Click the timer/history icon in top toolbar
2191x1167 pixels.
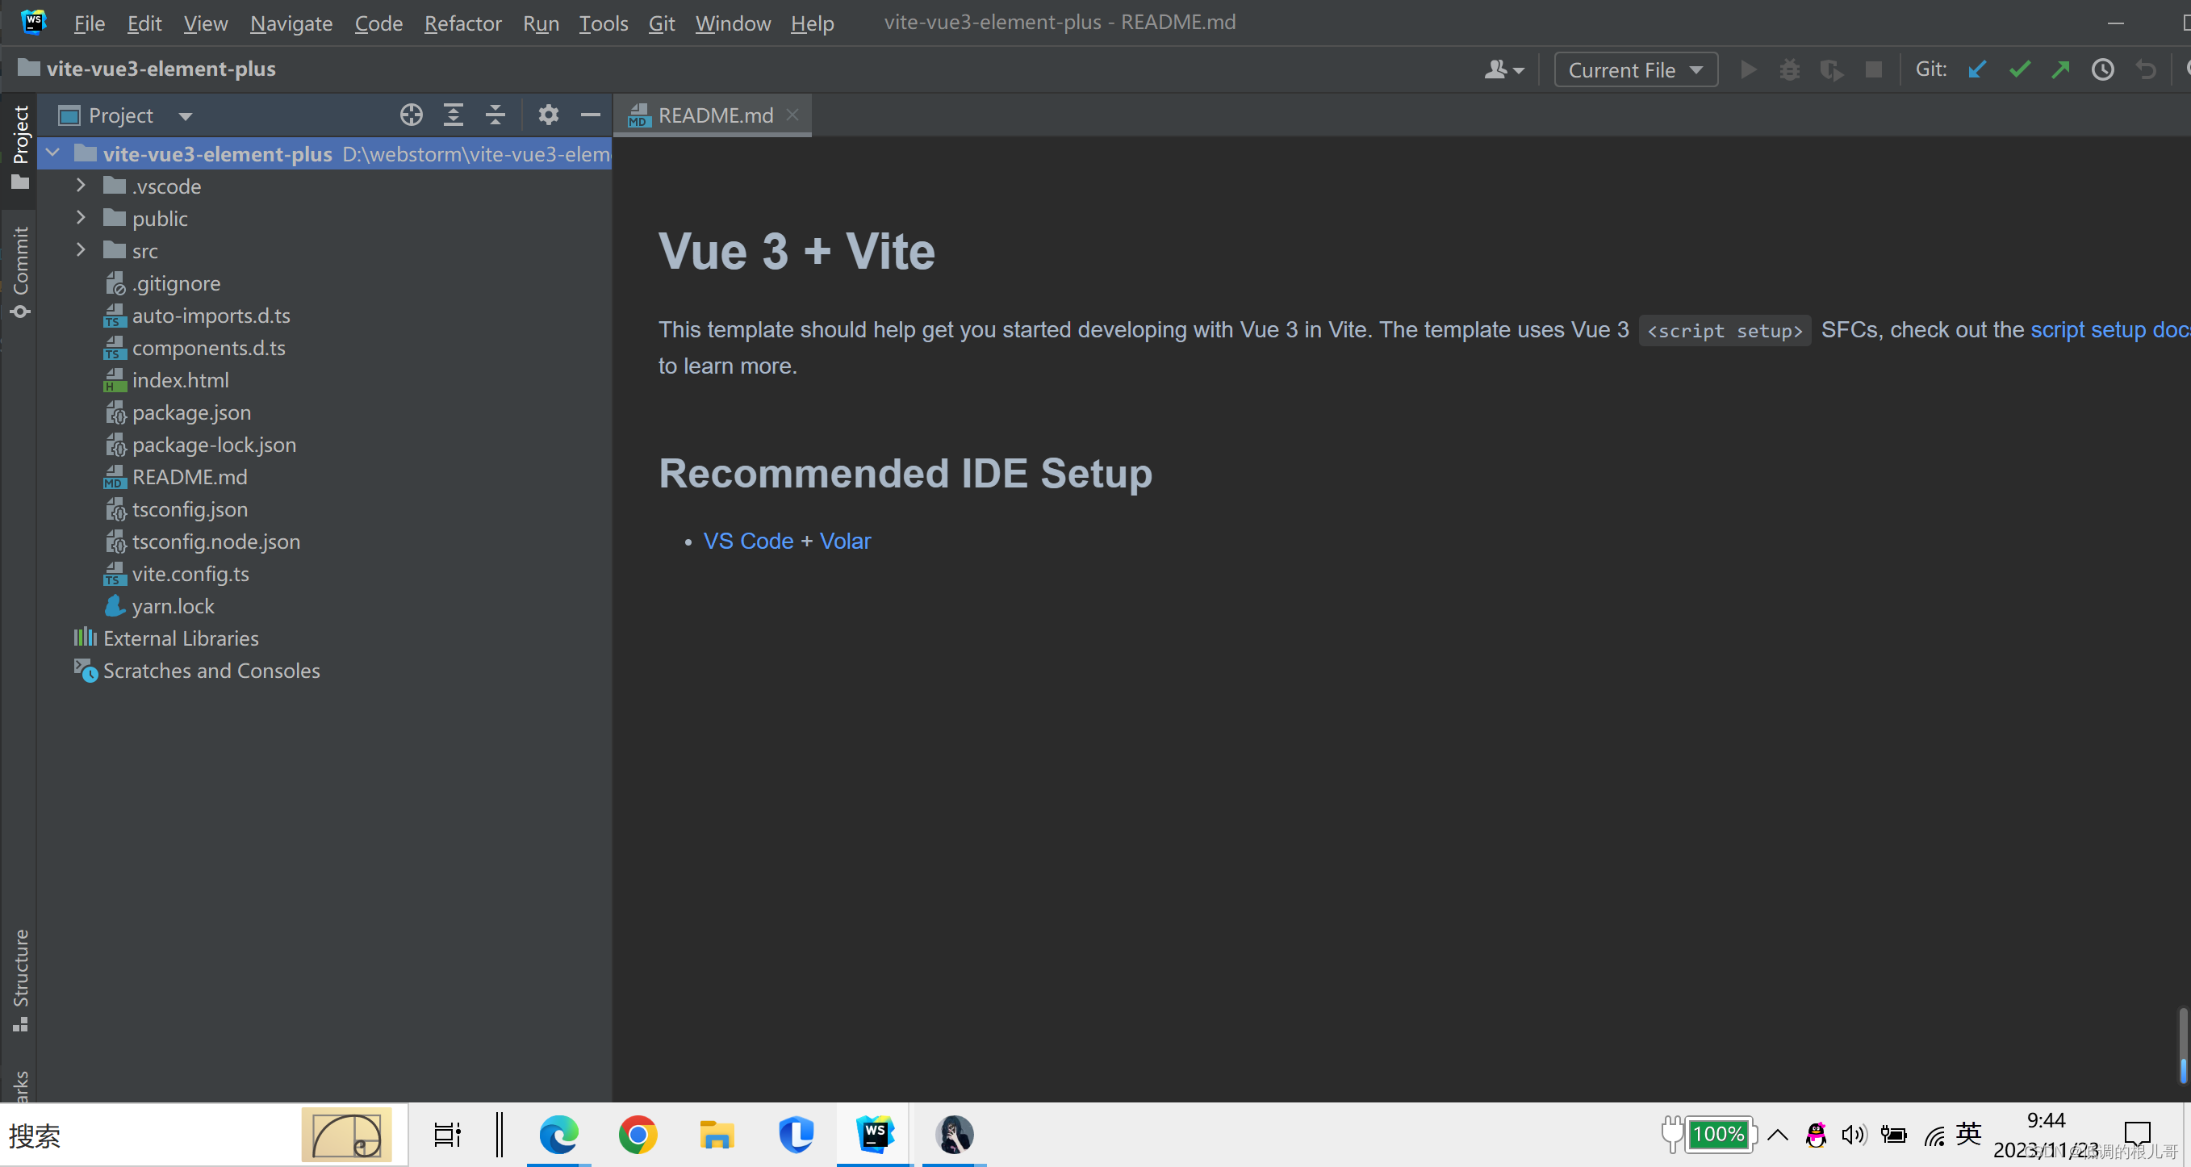click(2102, 68)
